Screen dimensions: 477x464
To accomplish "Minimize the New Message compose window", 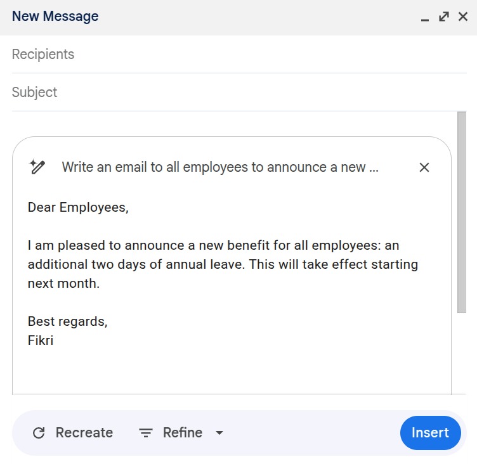I will 425,18.
